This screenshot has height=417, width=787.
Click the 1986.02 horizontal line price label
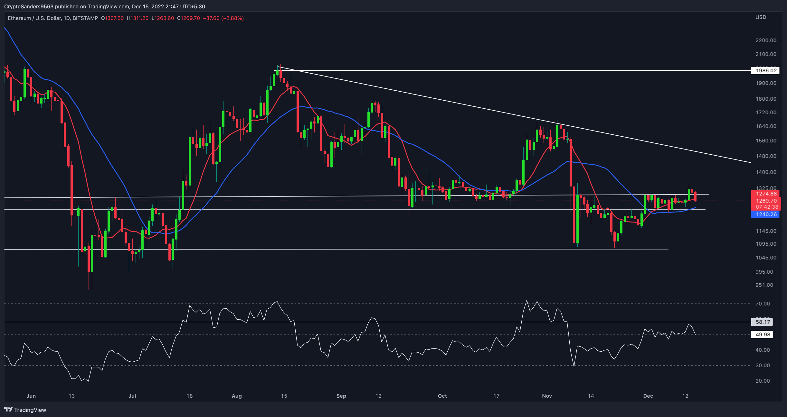pos(765,70)
